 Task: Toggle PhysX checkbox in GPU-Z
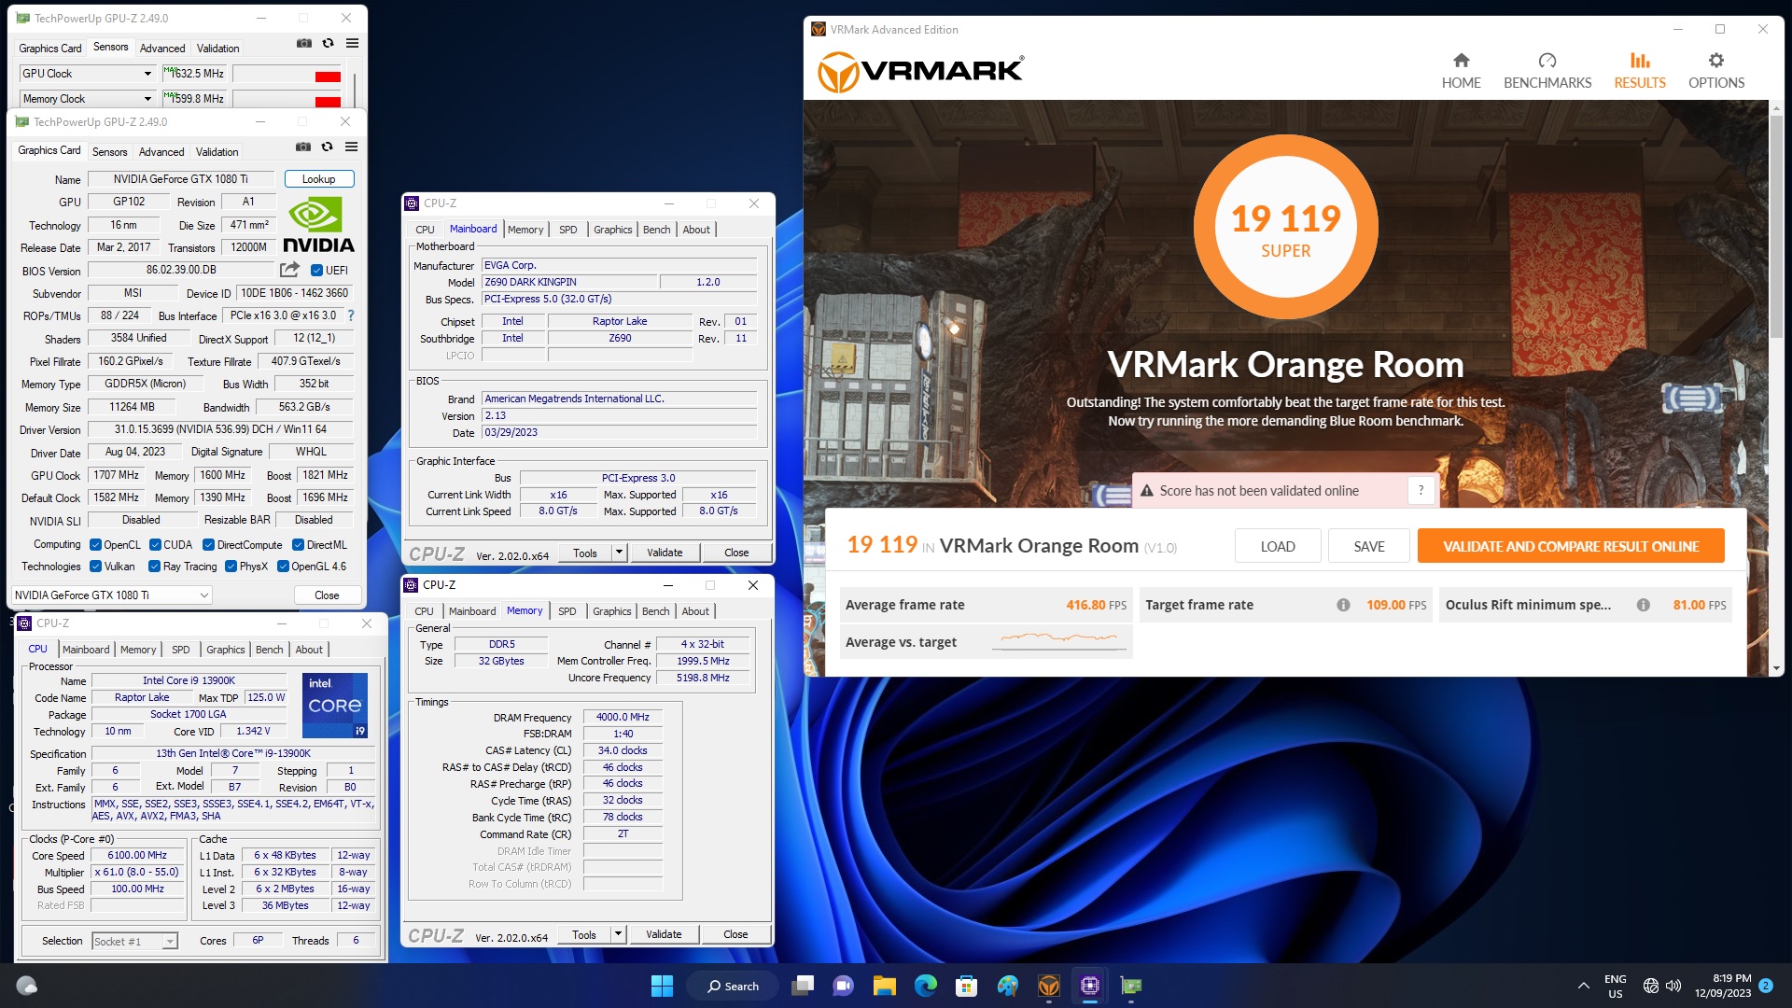(x=231, y=567)
